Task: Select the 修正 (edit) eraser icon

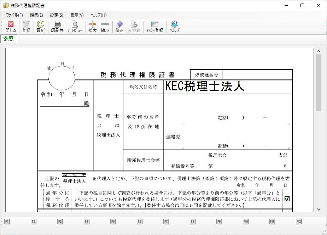Action: (x=119, y=27)
